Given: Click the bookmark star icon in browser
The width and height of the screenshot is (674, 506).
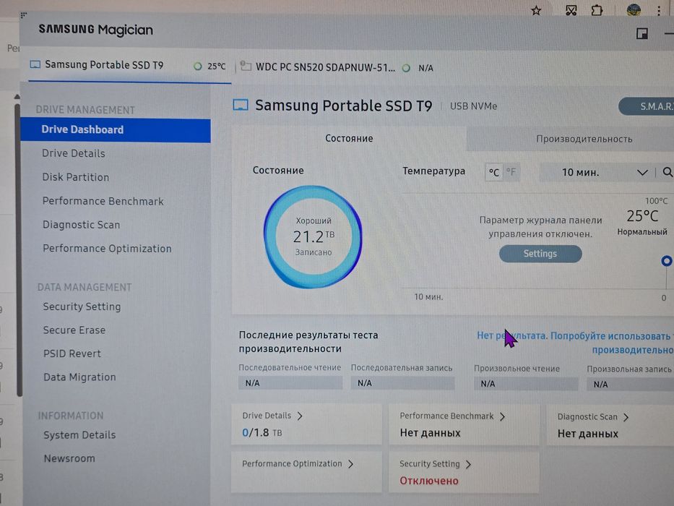Looking at the screenshot, I should (536, 10).
